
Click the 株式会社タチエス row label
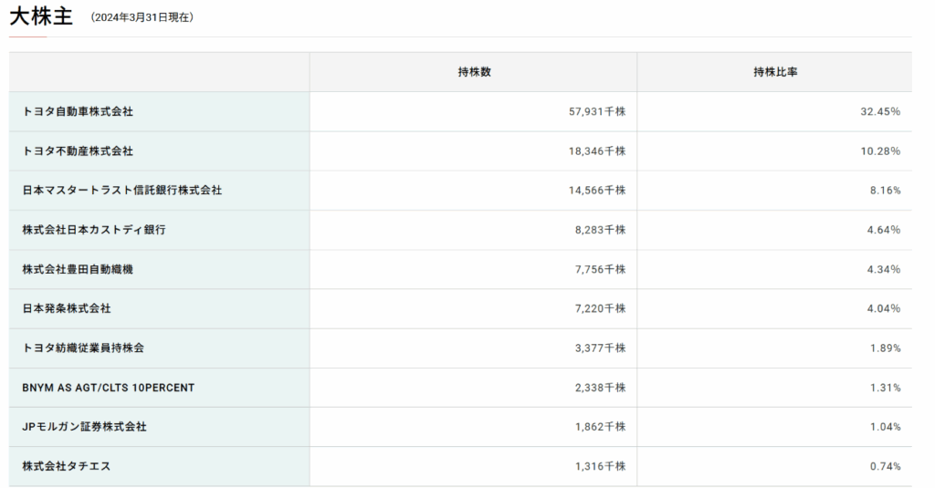tap(66, 466)
